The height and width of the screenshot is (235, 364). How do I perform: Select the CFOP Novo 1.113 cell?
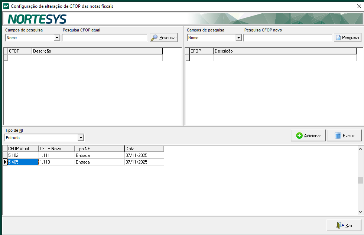[56, 162]
